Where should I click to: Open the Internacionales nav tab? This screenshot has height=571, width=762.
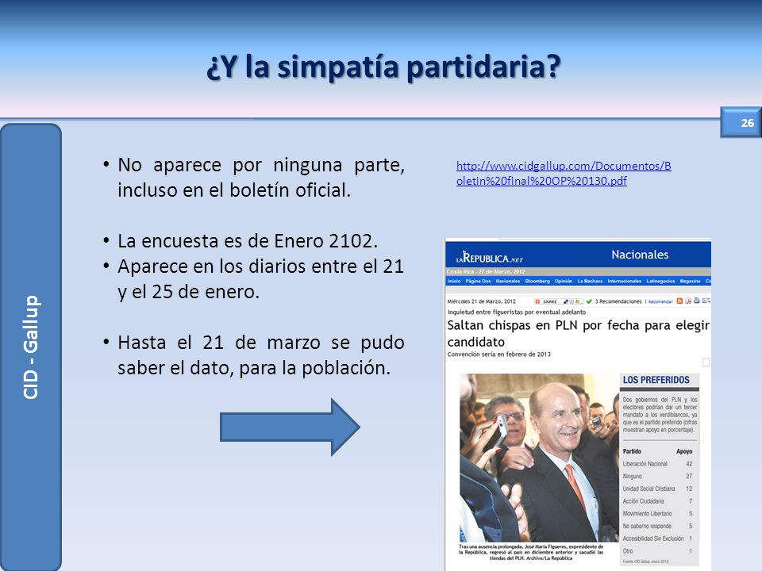(625, 281)
